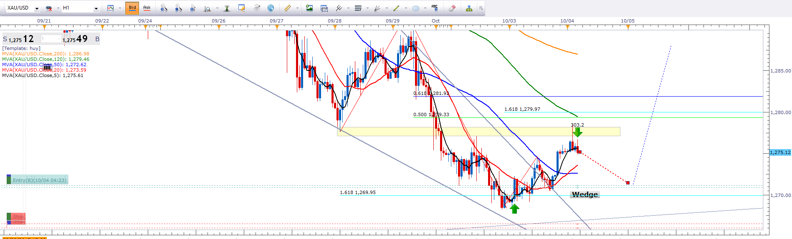The width and height of the screenshot is (792, 239).
Task: Expand the chart type dropdown arrow
Action: (120, 8)
